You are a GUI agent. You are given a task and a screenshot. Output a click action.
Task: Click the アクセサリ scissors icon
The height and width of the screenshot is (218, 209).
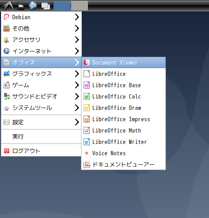6,40
